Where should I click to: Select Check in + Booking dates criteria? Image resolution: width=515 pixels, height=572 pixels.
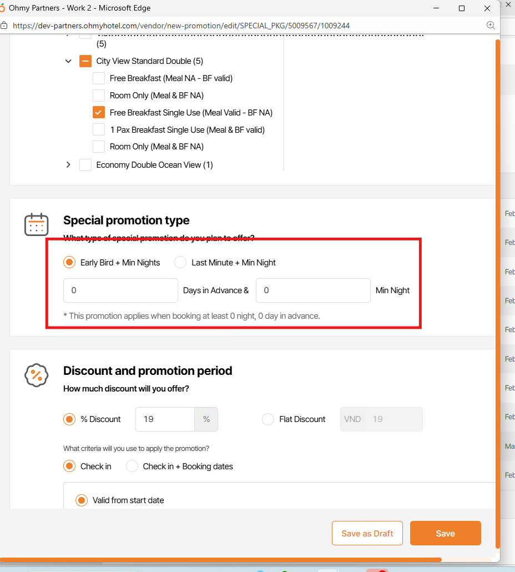coord(132,466)
